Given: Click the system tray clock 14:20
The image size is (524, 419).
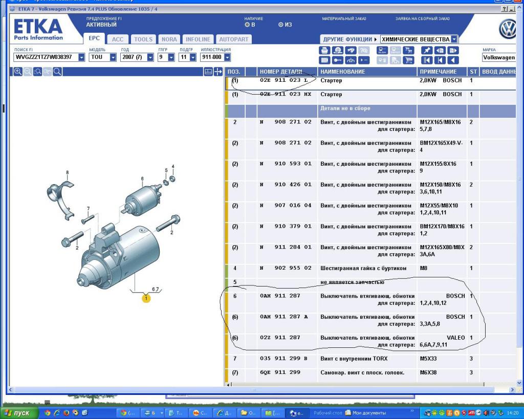Looking at the screenshot, I should [x=513, y=413].
